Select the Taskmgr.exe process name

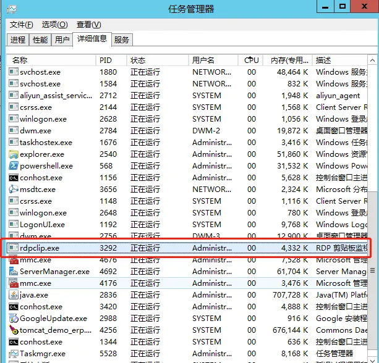pos(43,354)
